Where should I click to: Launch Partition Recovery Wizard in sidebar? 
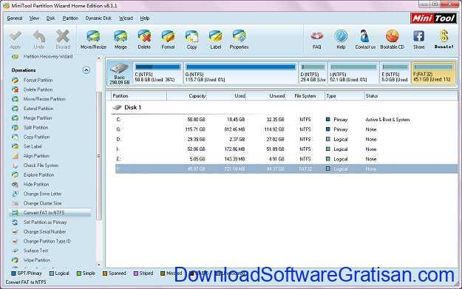point(48,57)
